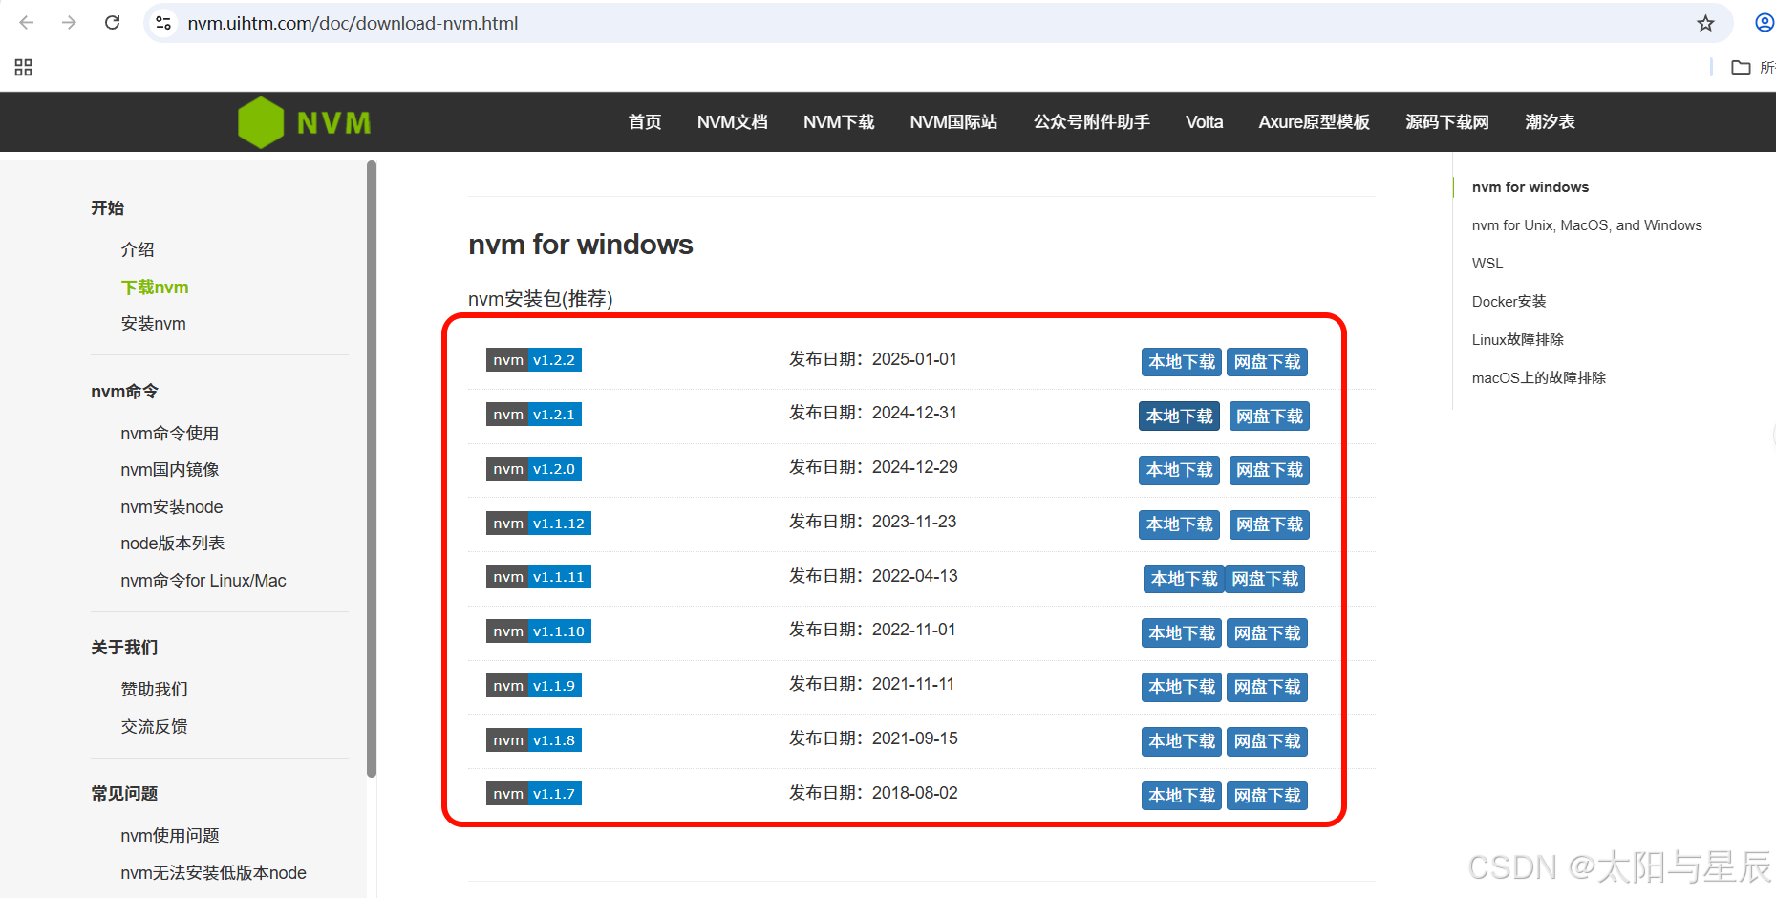The width and height of the screenshot is (1776, 898).
Task: Jump to WSL in right outline
Action: click(1487, 264)
